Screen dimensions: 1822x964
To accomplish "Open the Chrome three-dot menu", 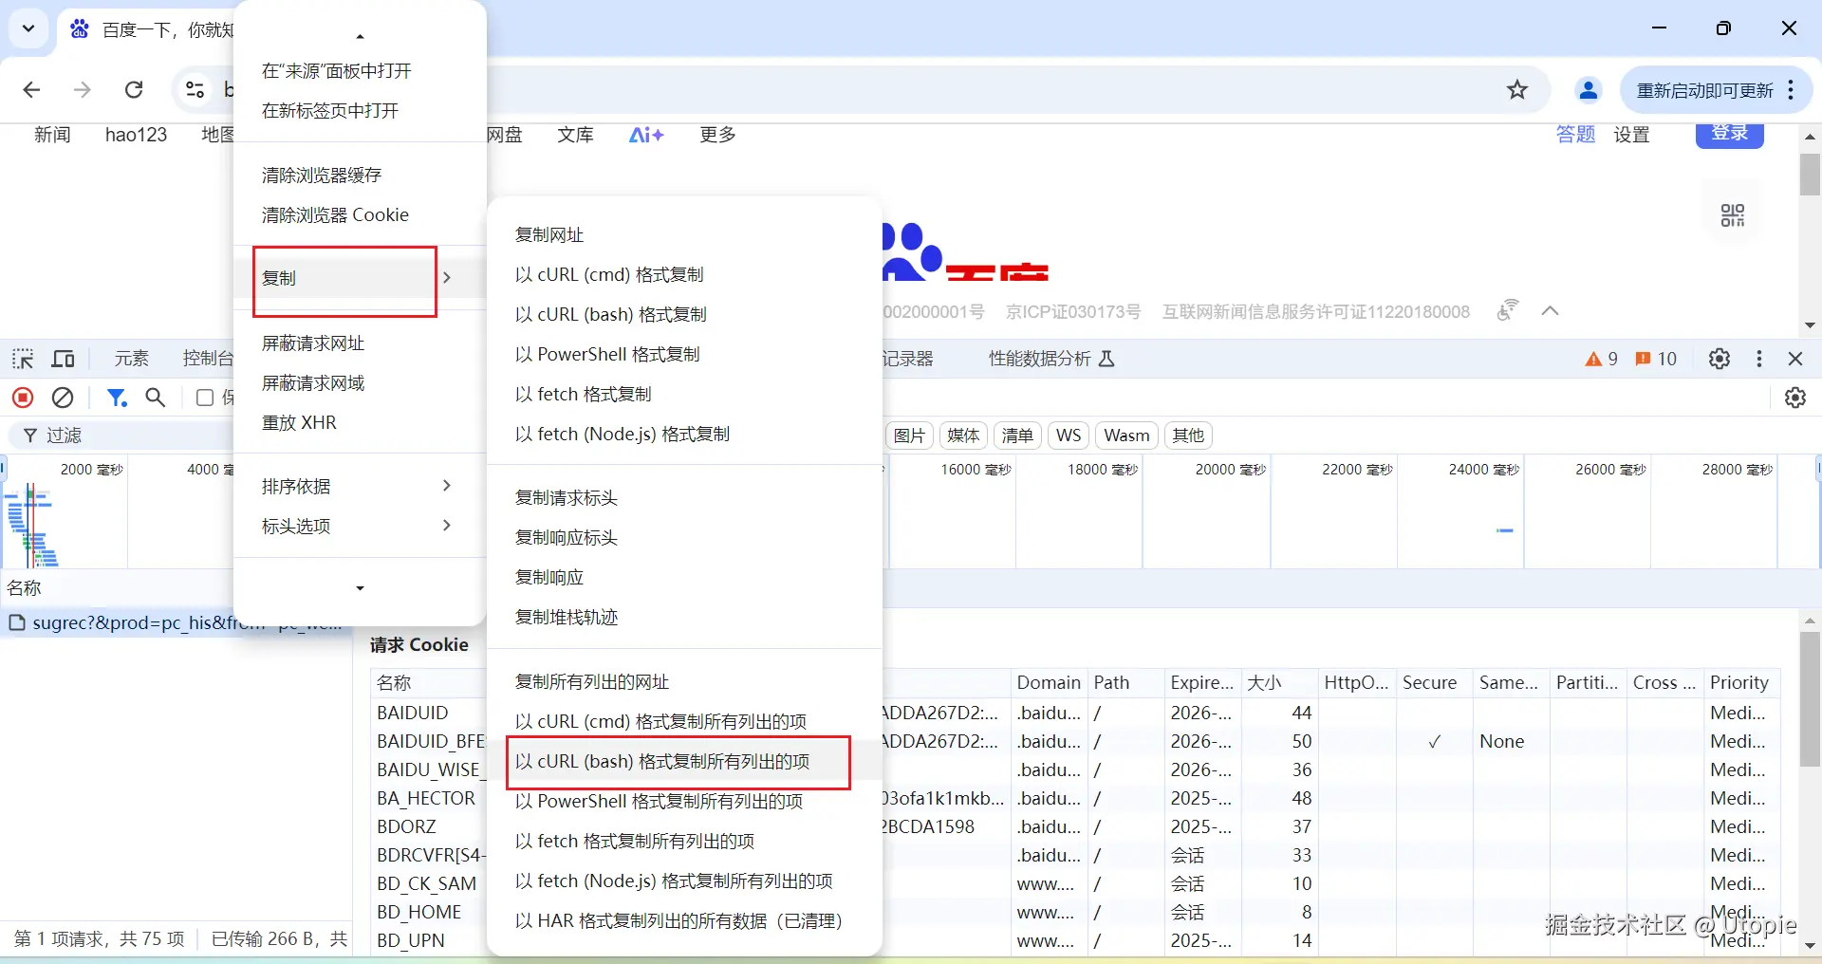I will [x=1791, y=90].
